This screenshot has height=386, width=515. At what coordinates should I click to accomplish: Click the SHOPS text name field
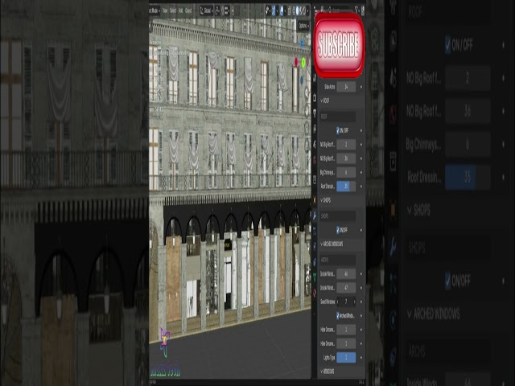point(338,216)
